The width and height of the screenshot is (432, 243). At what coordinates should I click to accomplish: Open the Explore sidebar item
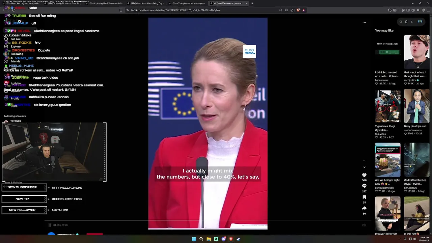(12, 47)
